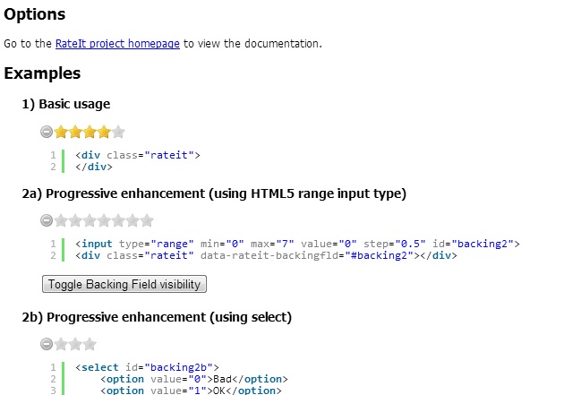
Task: Reset the select-based rating in 2b
Action: point(47,344)
